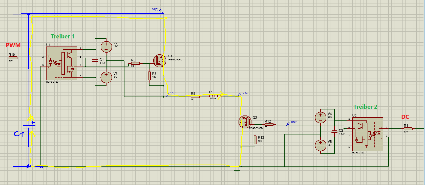Select the V3 -5V voltage source
425x185 pixels.
(106, 77)
